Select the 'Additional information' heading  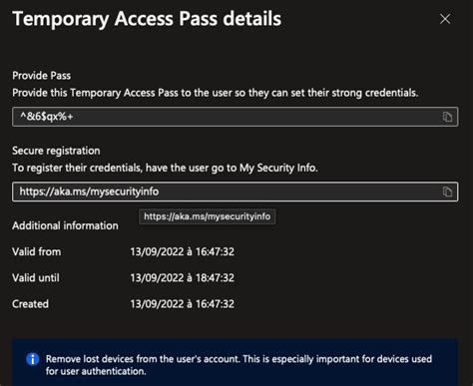click(x=65, y=225)
